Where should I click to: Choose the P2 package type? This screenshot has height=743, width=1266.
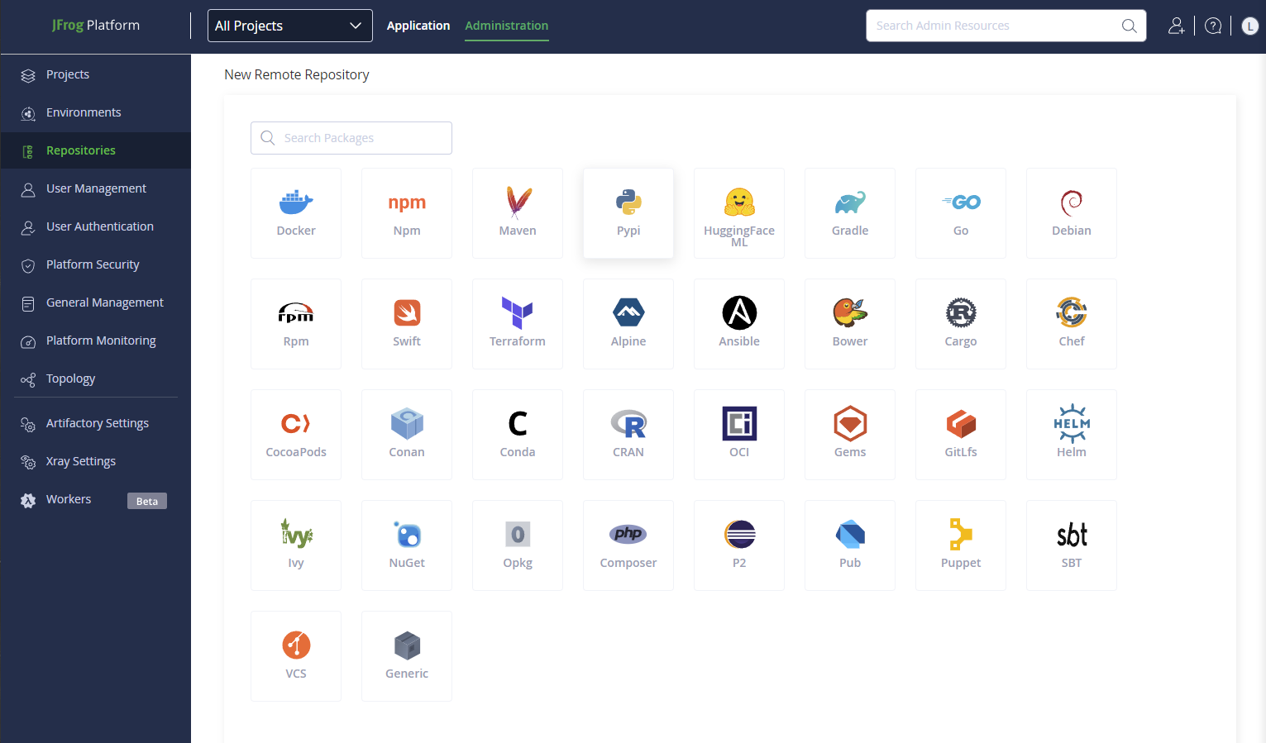point(739,545)
